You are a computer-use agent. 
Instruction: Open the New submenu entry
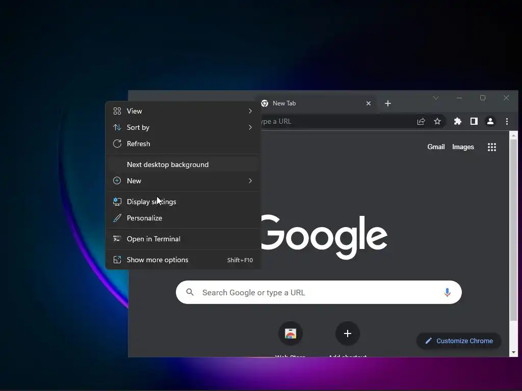tap(183, 181)
